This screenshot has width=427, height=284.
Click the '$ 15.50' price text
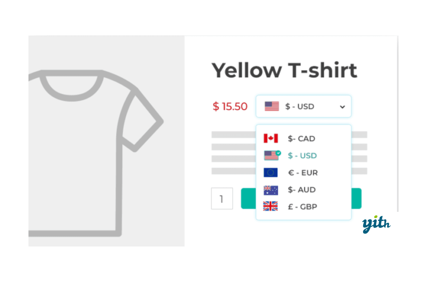[x=230, y=106]
